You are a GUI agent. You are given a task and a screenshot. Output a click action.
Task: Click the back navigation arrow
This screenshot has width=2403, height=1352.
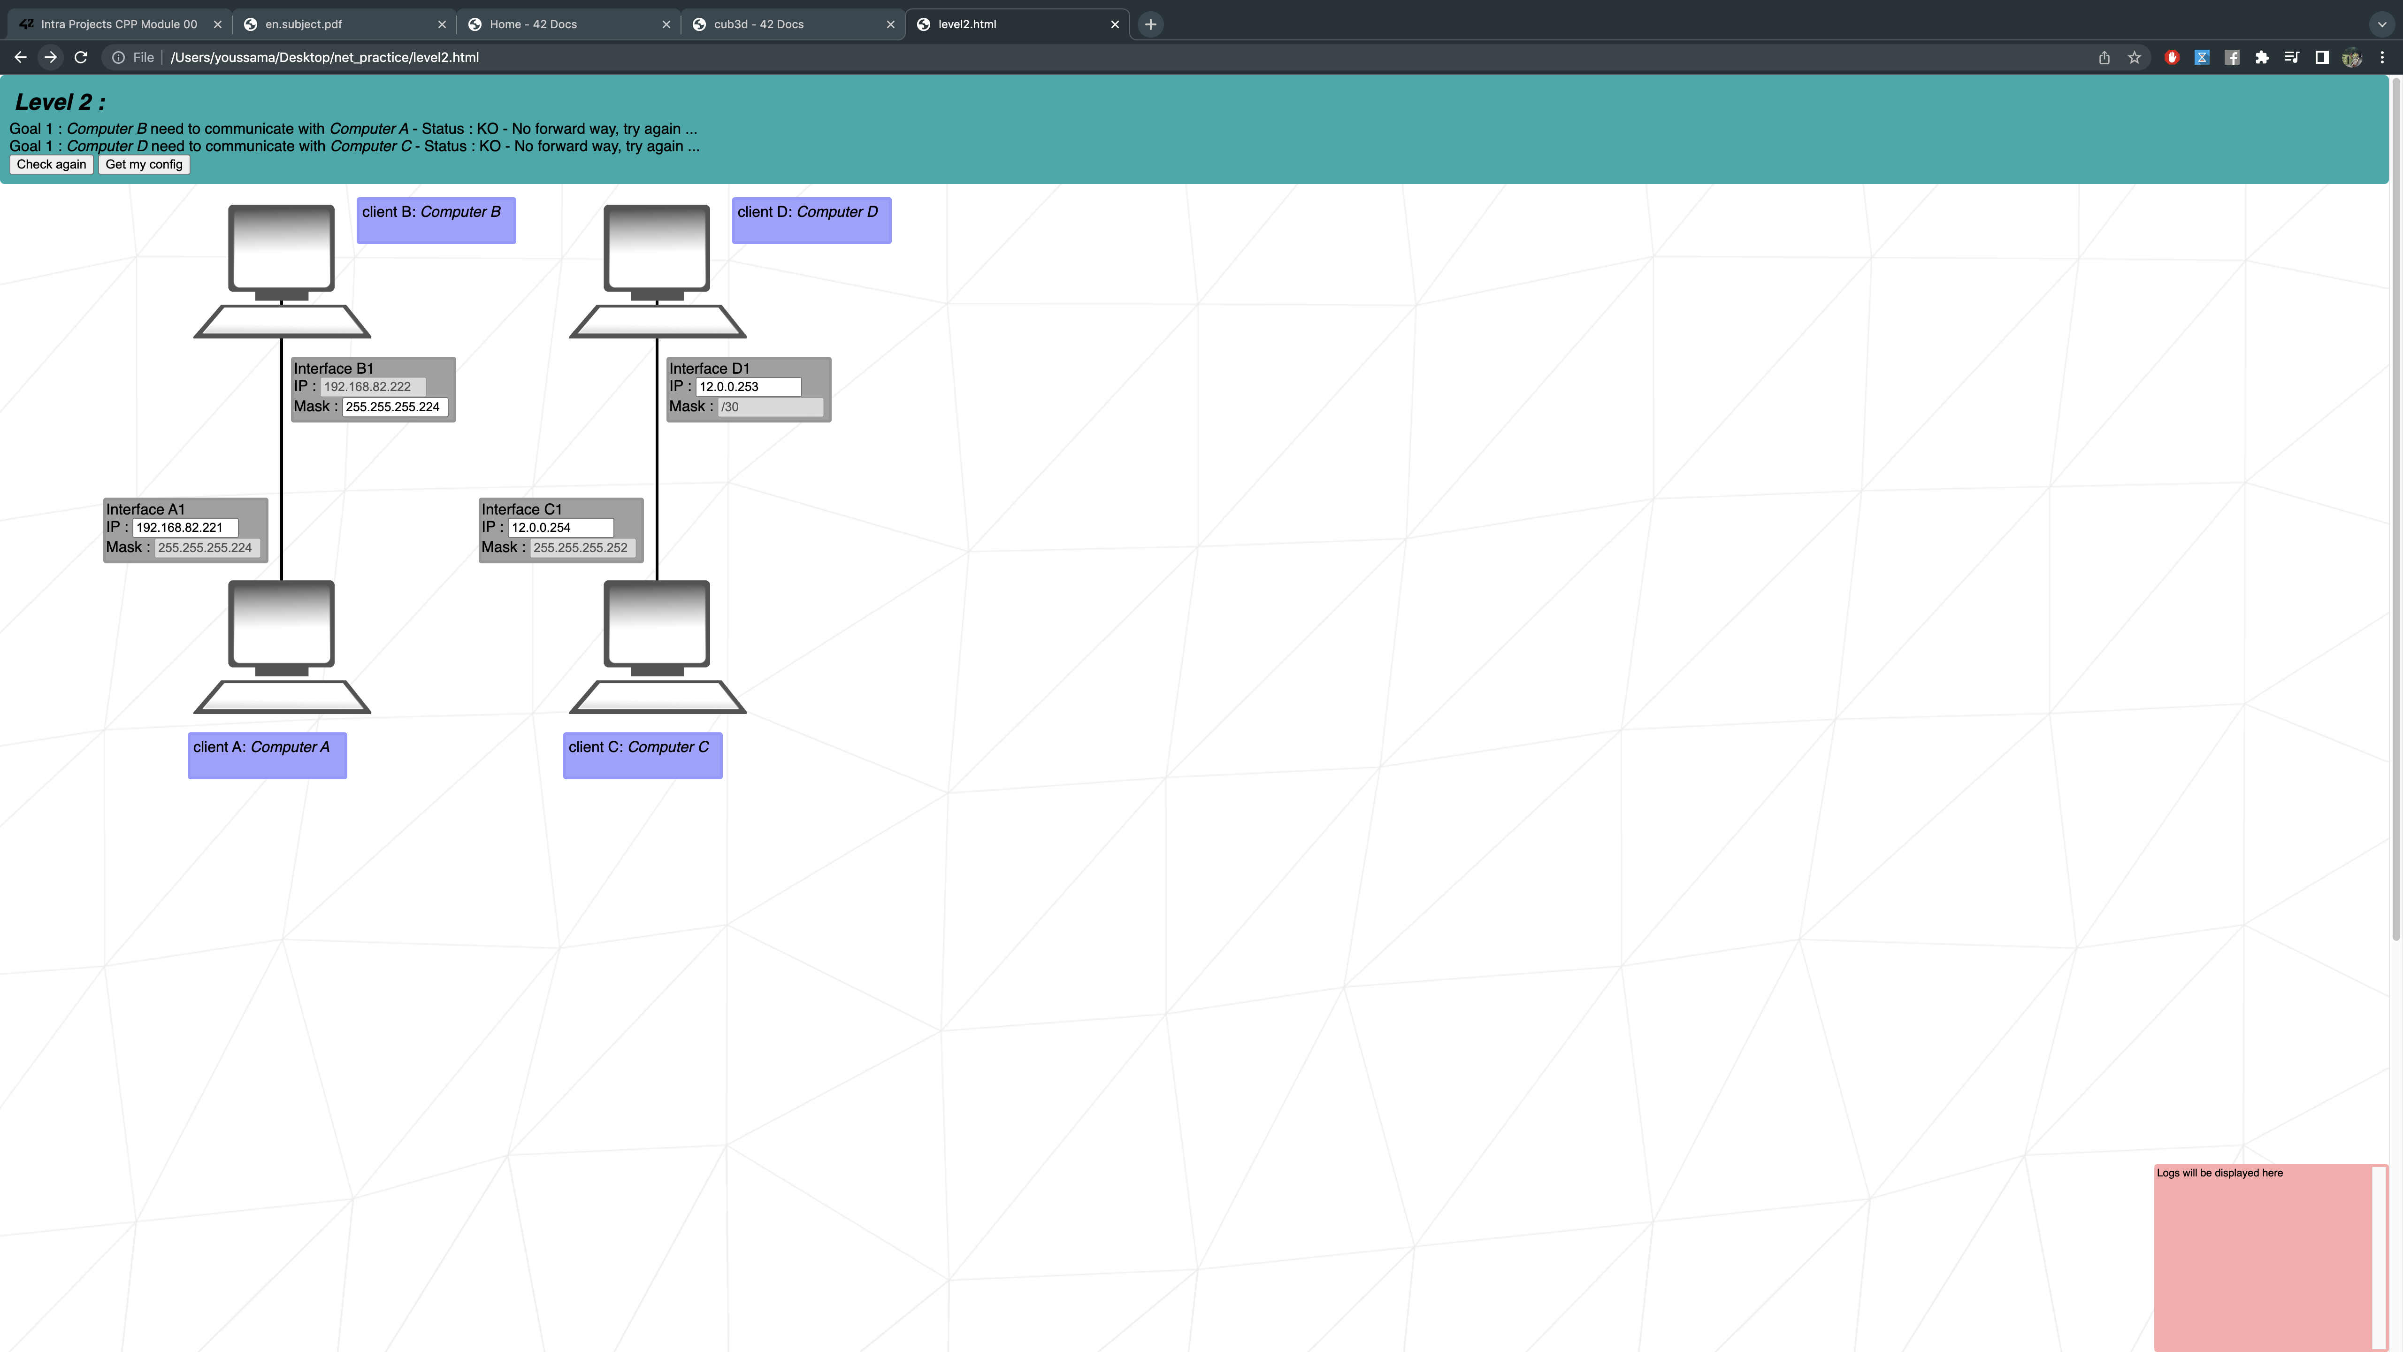click(x=20, y=57)
